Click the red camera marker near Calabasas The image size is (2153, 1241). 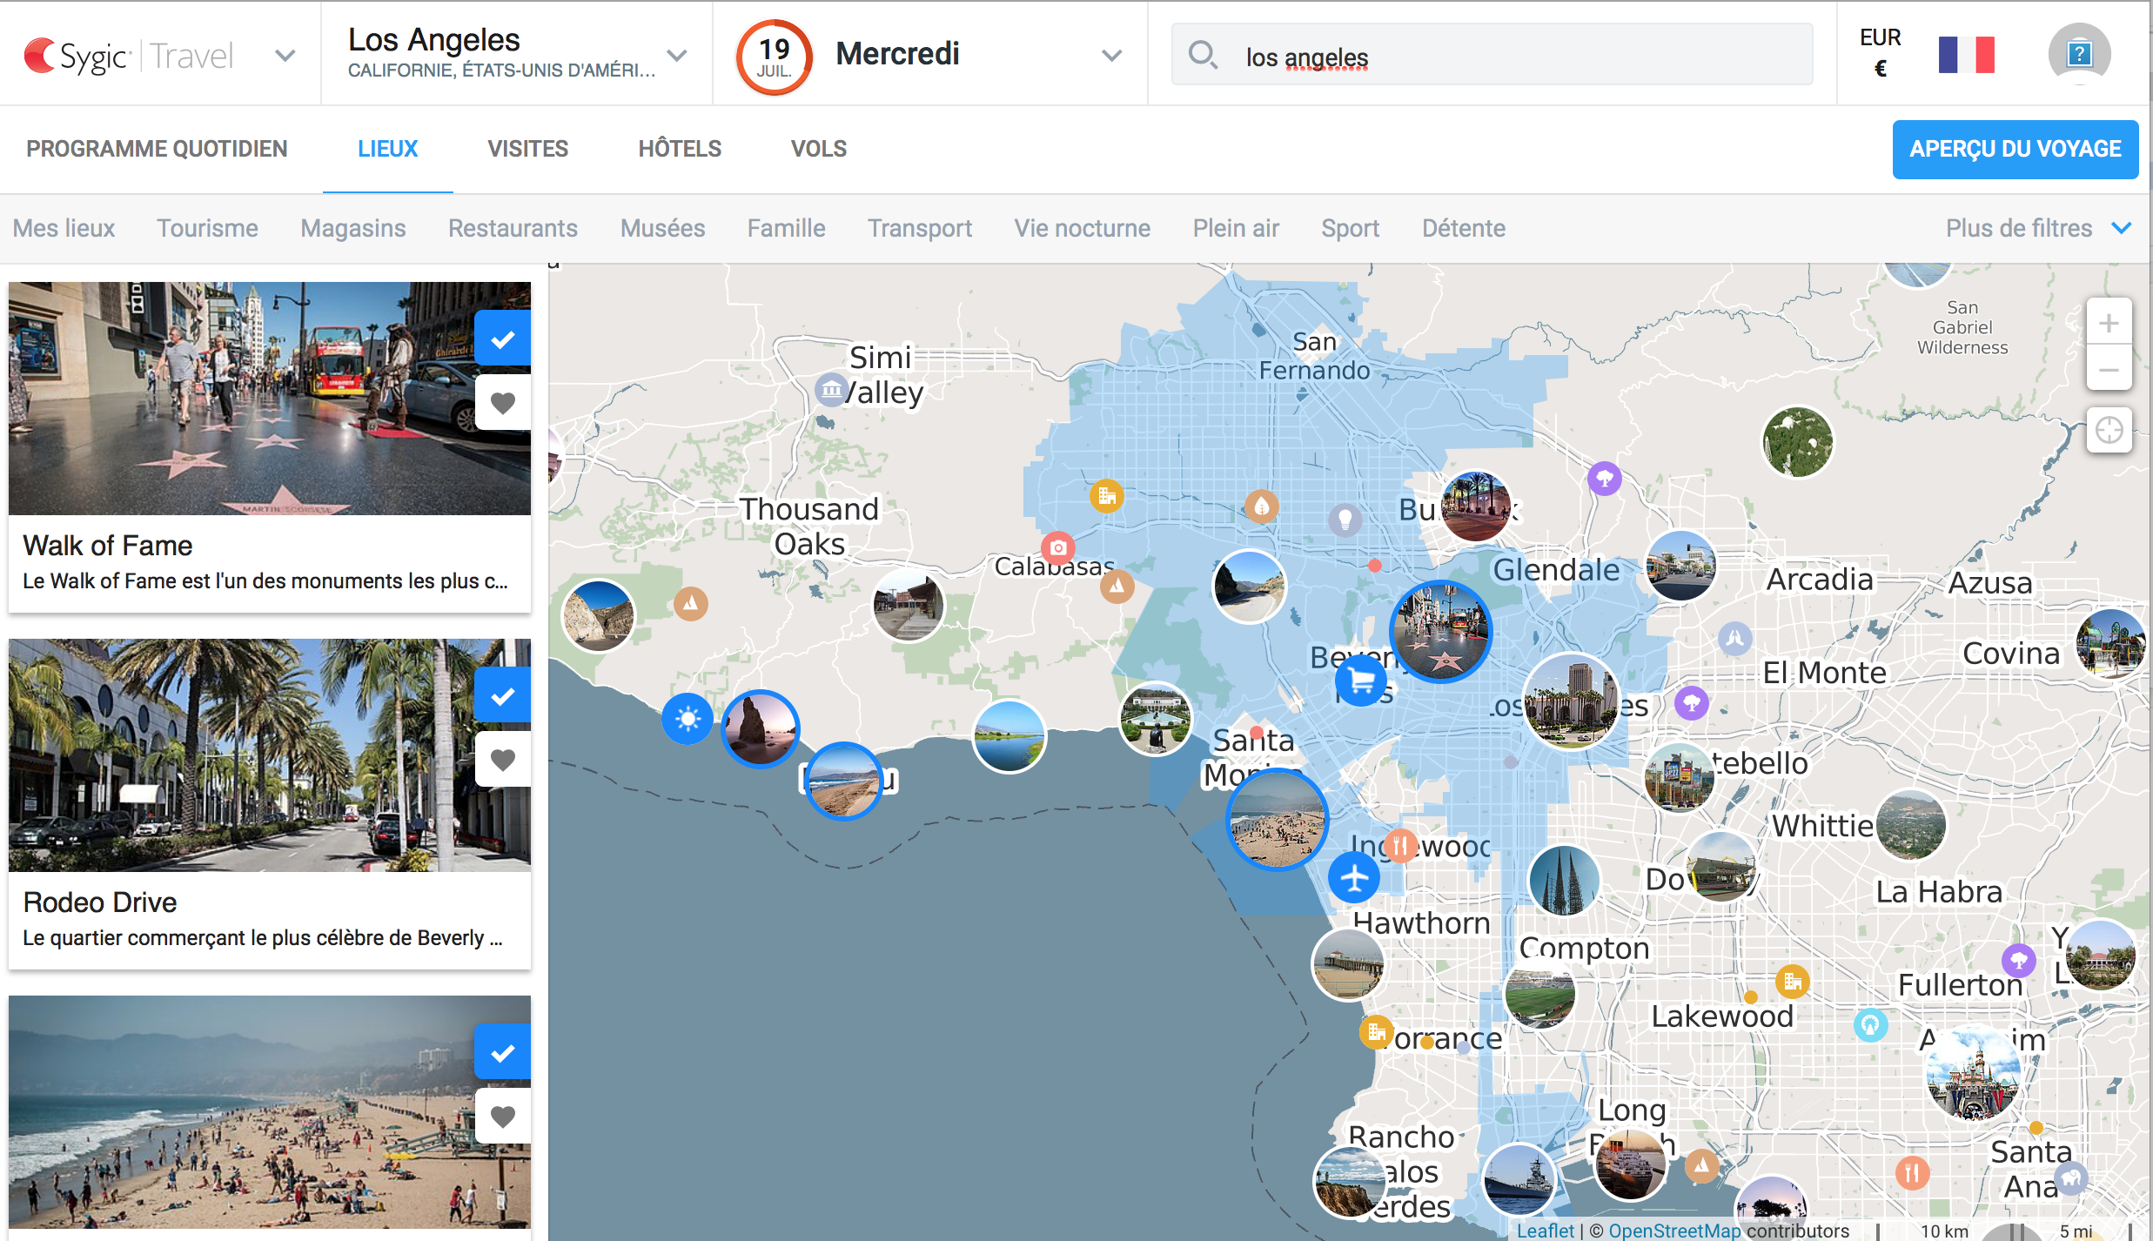point(1058,548)
